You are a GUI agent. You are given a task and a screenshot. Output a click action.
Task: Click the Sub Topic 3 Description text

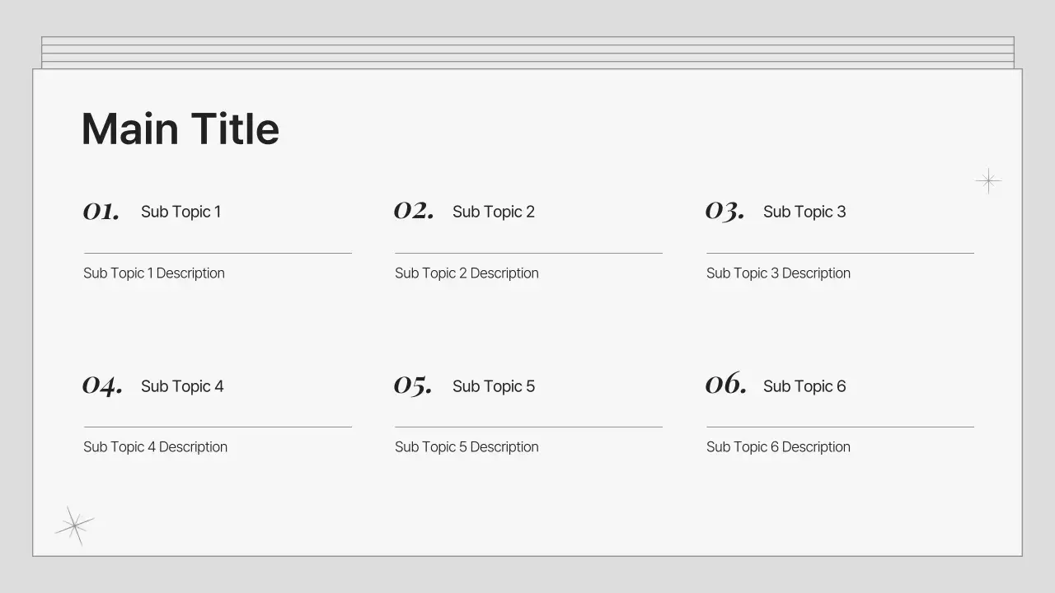pos(777,273)
